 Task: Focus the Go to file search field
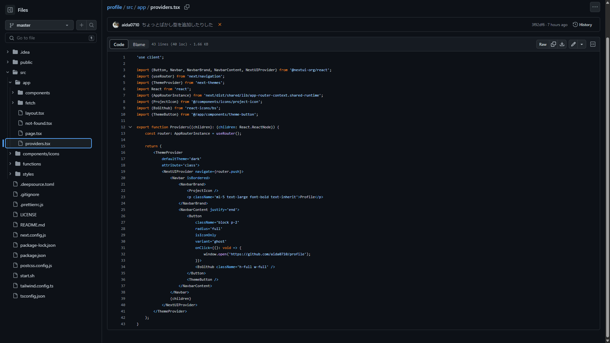pyautogui.click(x=51, y=38)
